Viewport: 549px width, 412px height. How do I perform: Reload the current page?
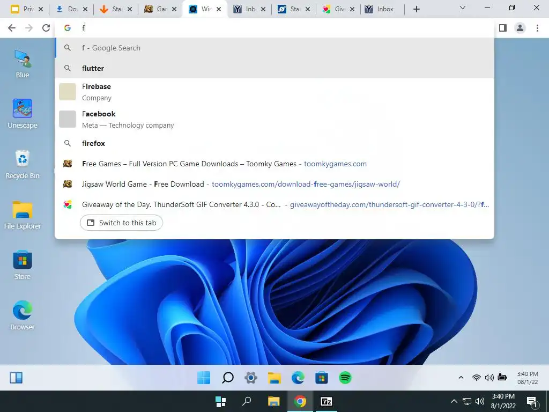click(46, 28)
